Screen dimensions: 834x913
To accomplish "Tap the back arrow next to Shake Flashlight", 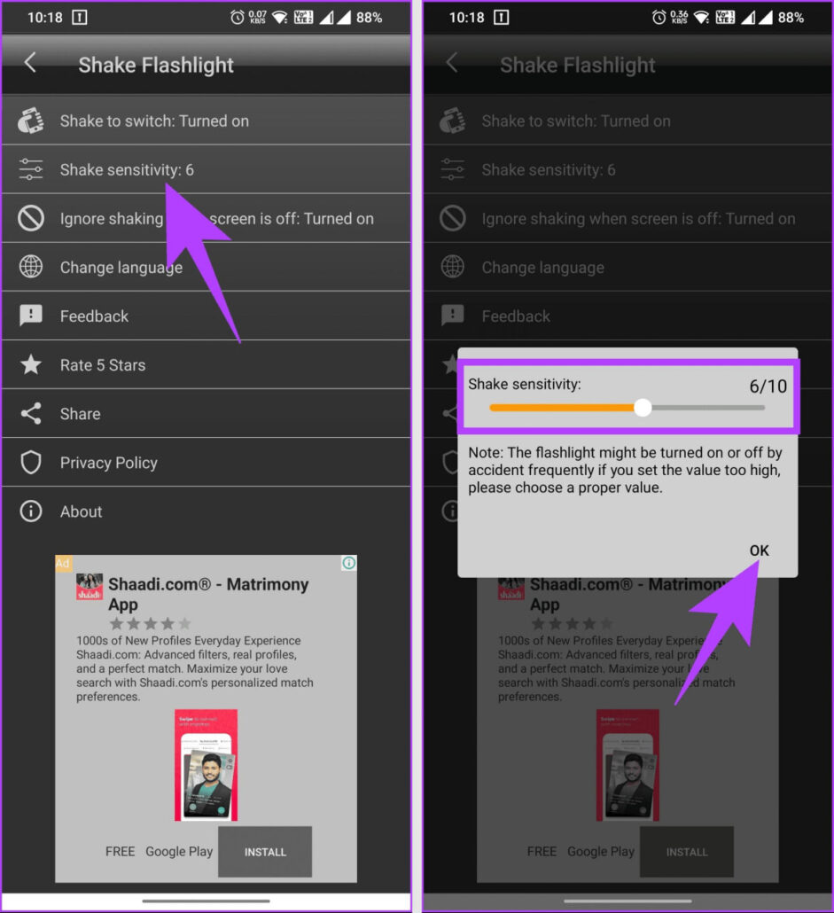I will tap(30, 62).
